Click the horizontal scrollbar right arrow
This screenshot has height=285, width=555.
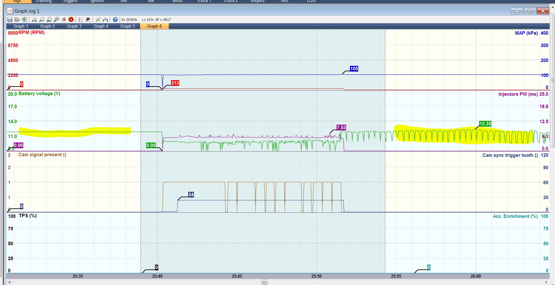point(547,282)
